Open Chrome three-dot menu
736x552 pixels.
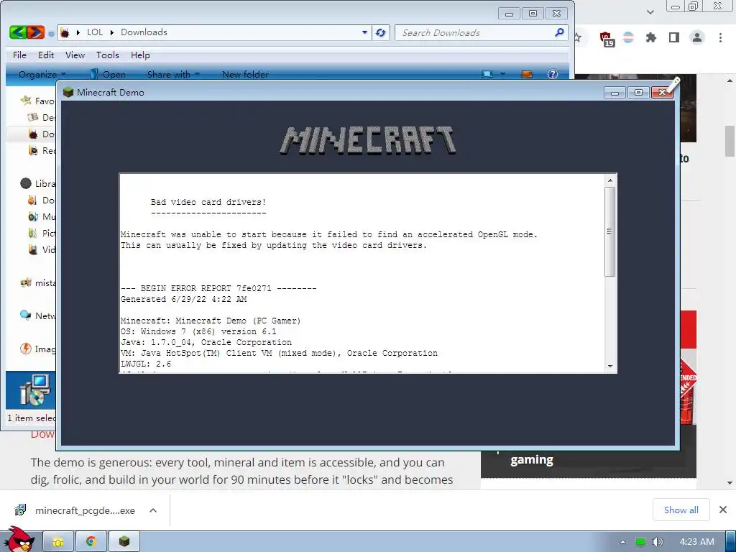point(720,37)
